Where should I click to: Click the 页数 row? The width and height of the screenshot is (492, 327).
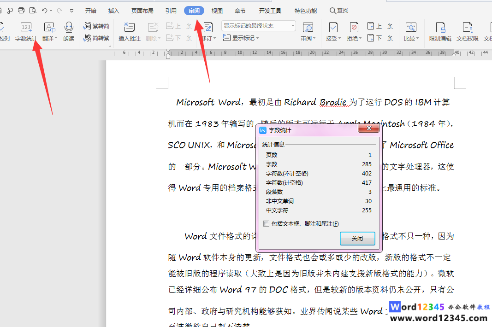click(319, 155)
